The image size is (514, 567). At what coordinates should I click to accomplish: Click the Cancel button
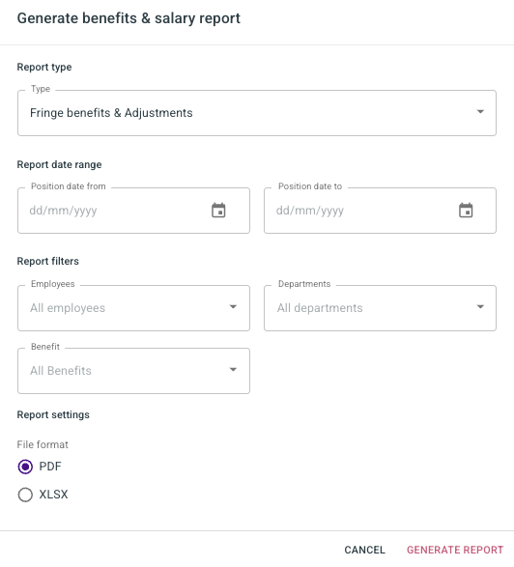pyautogui.click(x=364, y=550)
